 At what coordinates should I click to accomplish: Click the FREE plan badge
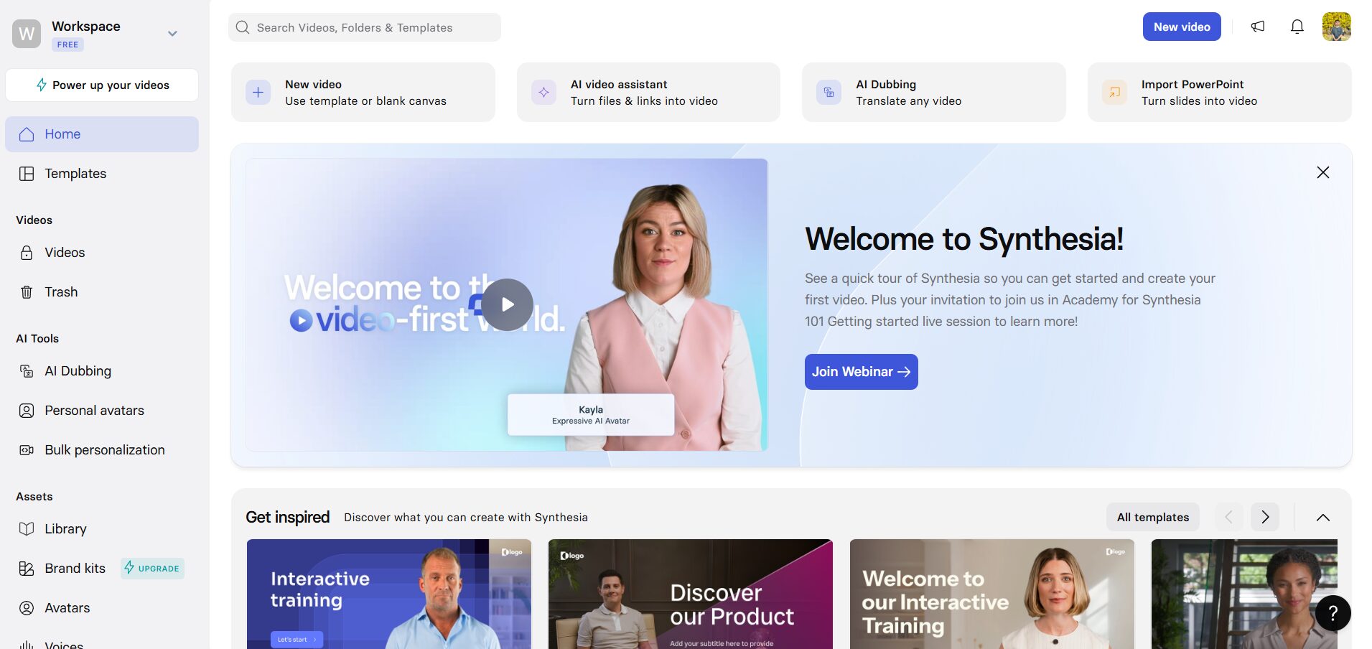(x=67, y=45)
